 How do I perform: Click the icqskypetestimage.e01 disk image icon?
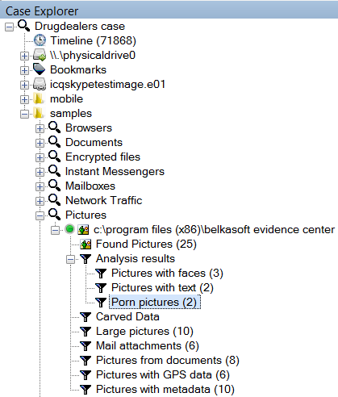pos(40,84)
